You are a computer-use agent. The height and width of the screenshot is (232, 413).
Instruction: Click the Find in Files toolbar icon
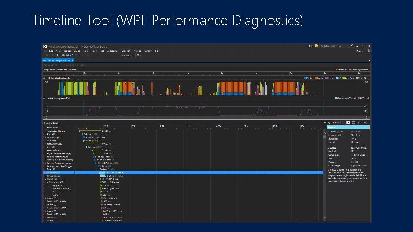138,55
